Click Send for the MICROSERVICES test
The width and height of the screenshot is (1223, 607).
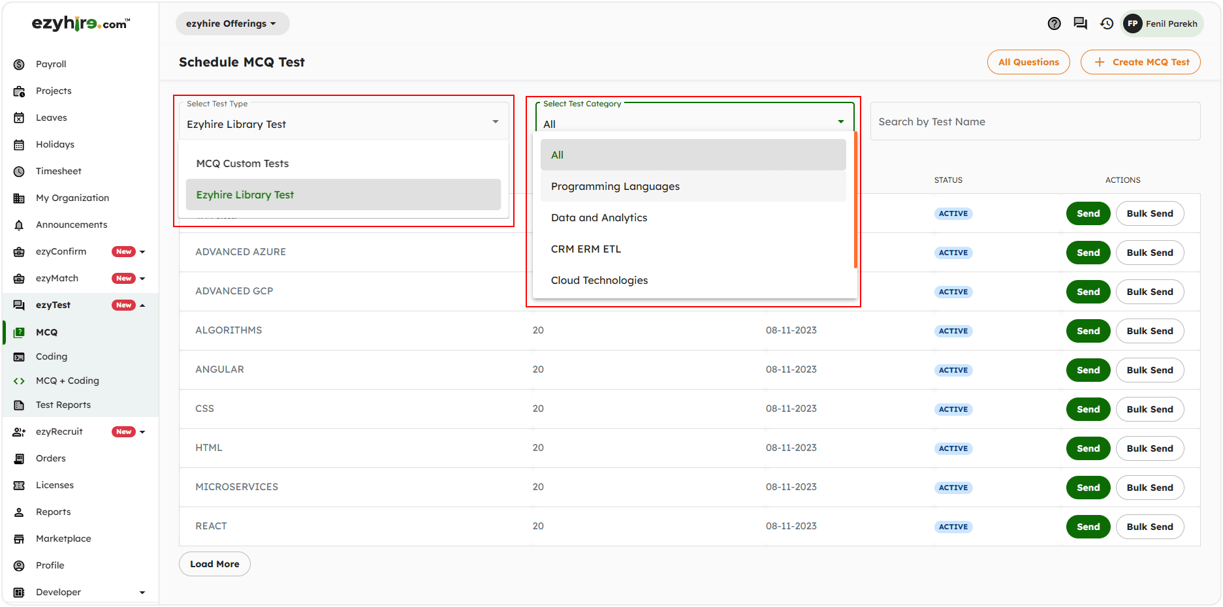(1088, 488)
